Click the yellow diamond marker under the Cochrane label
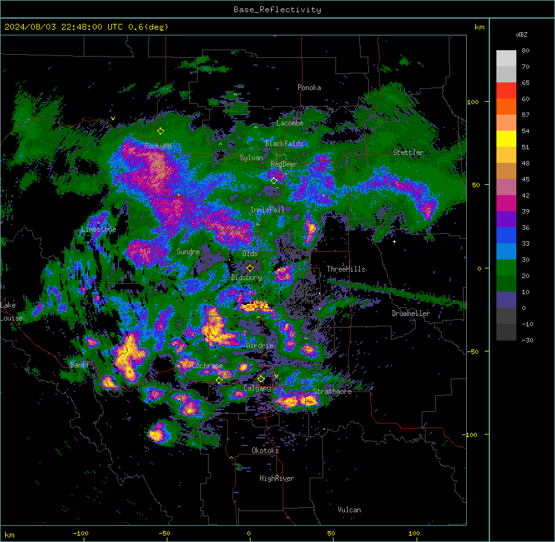 [x=219, y=380]
